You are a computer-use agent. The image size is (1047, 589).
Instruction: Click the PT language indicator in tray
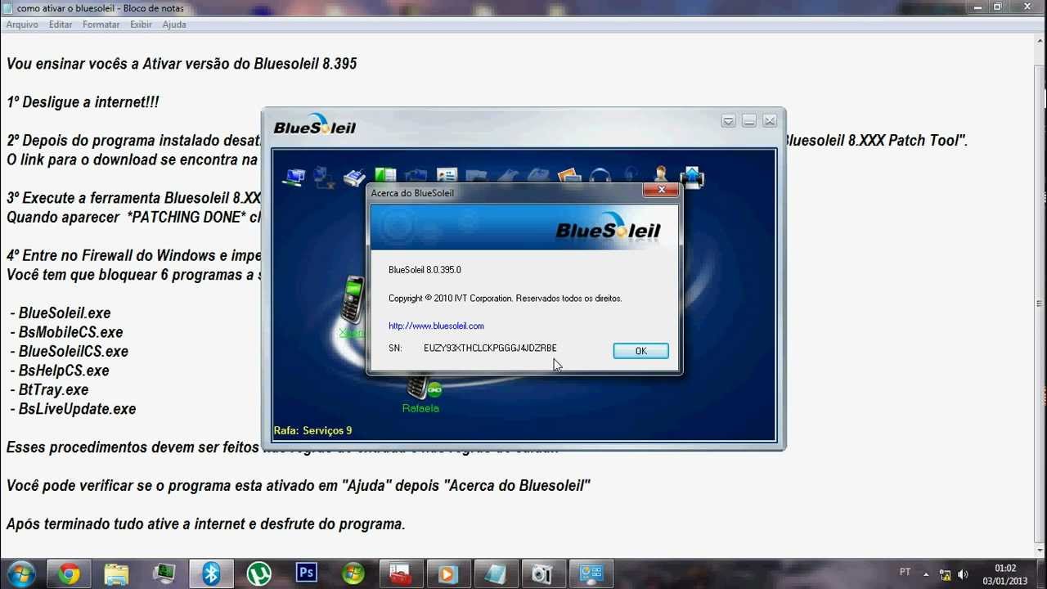(905, 572)
